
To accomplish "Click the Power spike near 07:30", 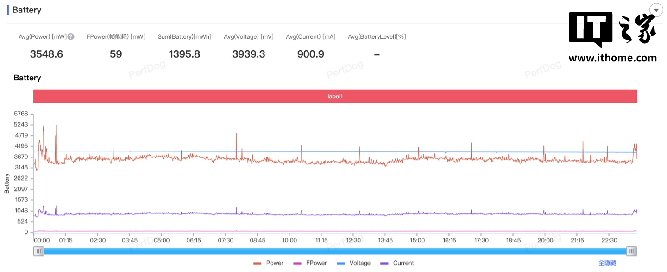I will point(236,139).
